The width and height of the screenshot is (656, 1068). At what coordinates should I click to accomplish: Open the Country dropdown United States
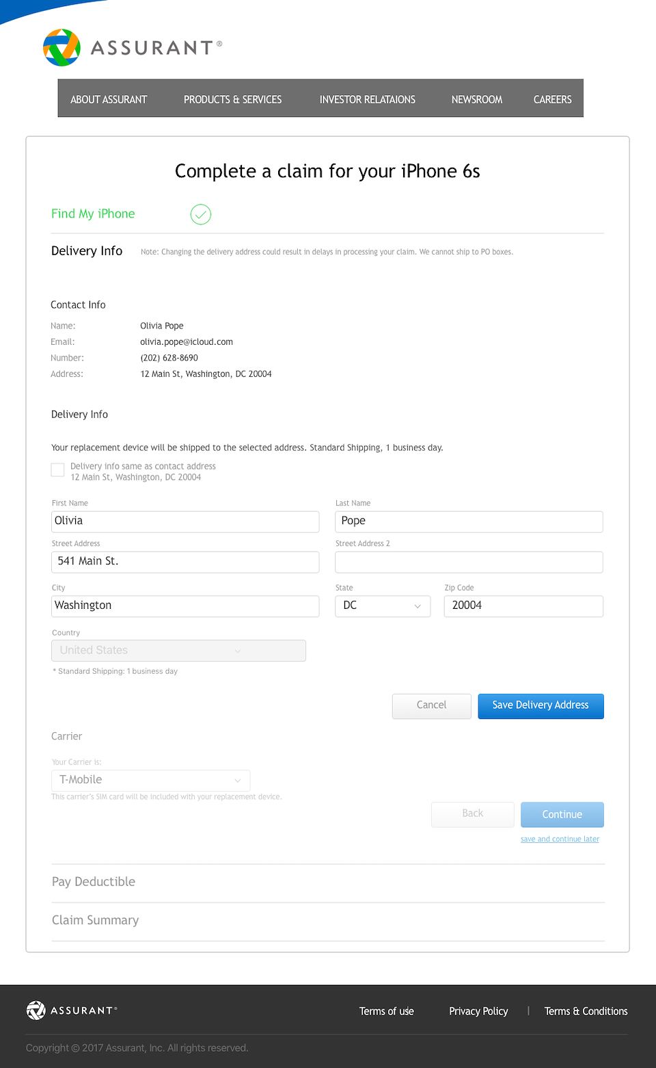pyautogui.click(x=178, y=651)
